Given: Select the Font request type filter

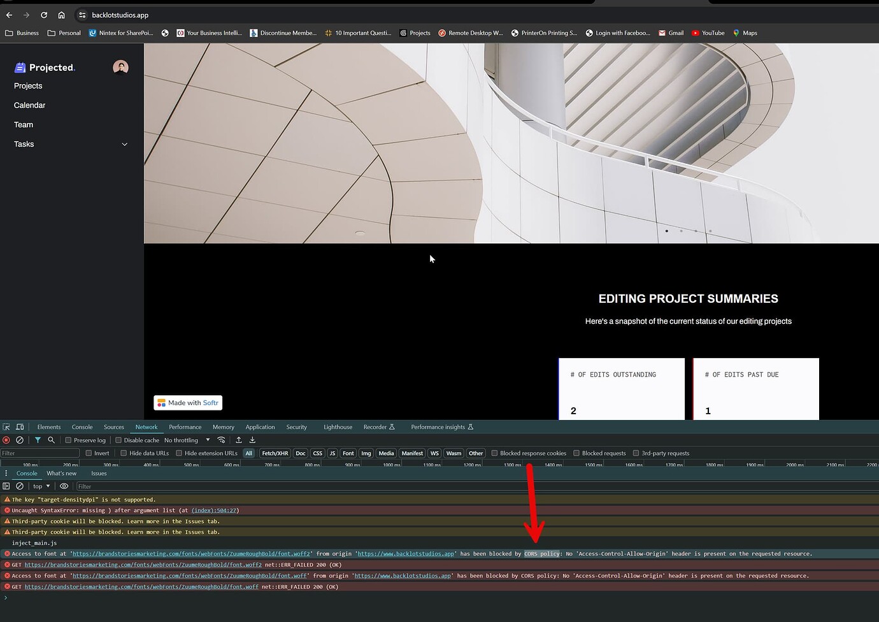Looking at the screenshot, I should click(x=348, y=453).
